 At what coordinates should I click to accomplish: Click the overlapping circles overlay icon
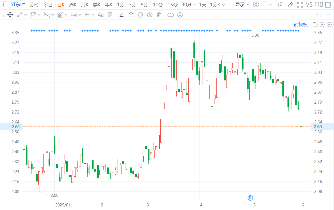(171, 15)
